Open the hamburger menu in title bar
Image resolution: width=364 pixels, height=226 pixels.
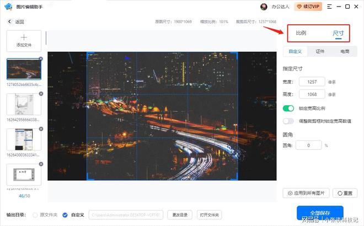329,7
